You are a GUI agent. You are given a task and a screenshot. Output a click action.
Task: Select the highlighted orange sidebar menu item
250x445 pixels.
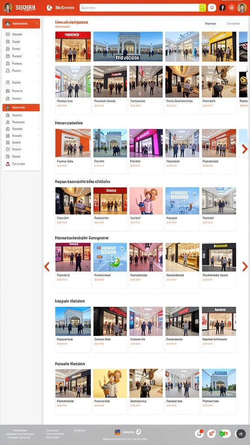(x=21, y=108)
